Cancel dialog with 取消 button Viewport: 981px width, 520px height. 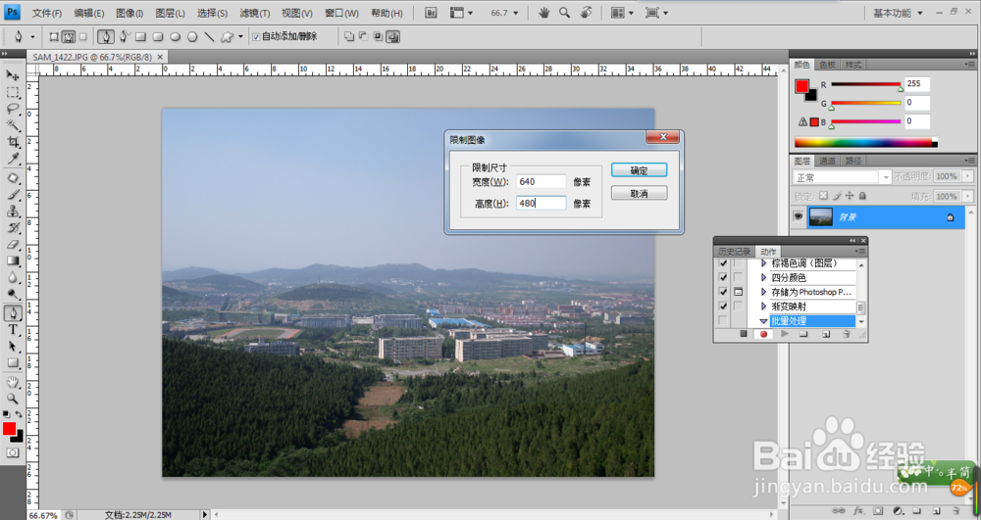coord(639,194)
